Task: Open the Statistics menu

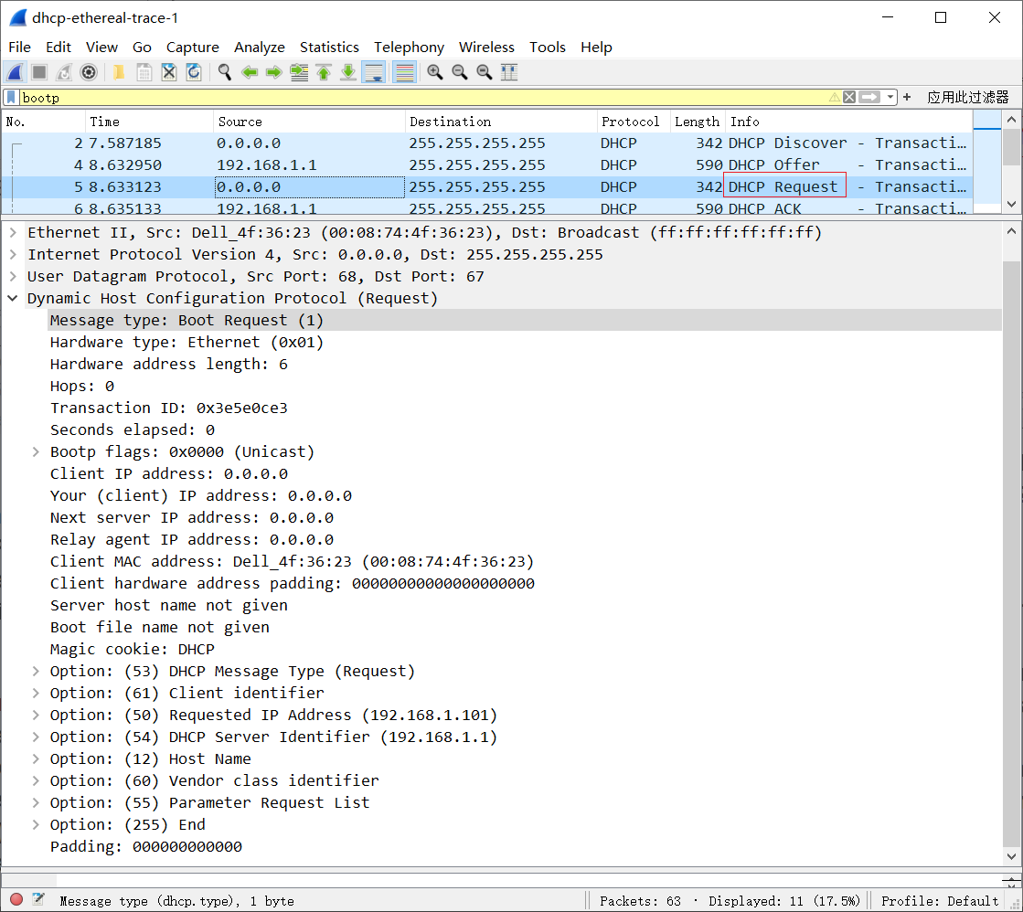Action: pyautogui.click(x=329, y=47)
